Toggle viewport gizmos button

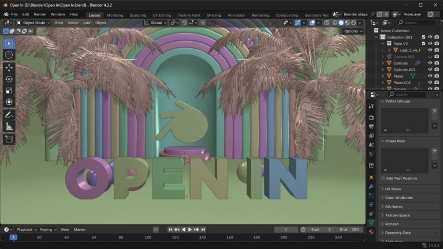click(x=298, y=23)
